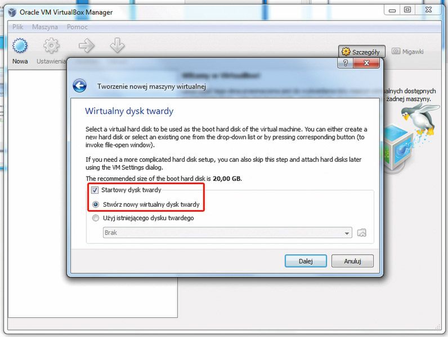The image size is (448, 337).
Task: Click the right arrow start toolbar icon
Action: click(x=86, y=45)
